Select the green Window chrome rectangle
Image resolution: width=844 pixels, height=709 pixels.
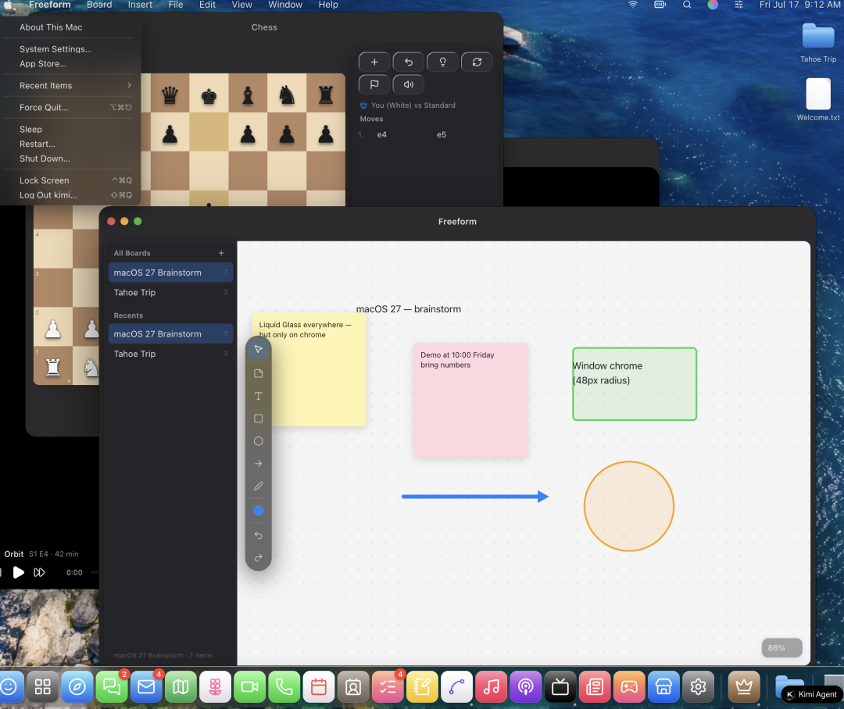pyautogui.click(x=635, y=384)
